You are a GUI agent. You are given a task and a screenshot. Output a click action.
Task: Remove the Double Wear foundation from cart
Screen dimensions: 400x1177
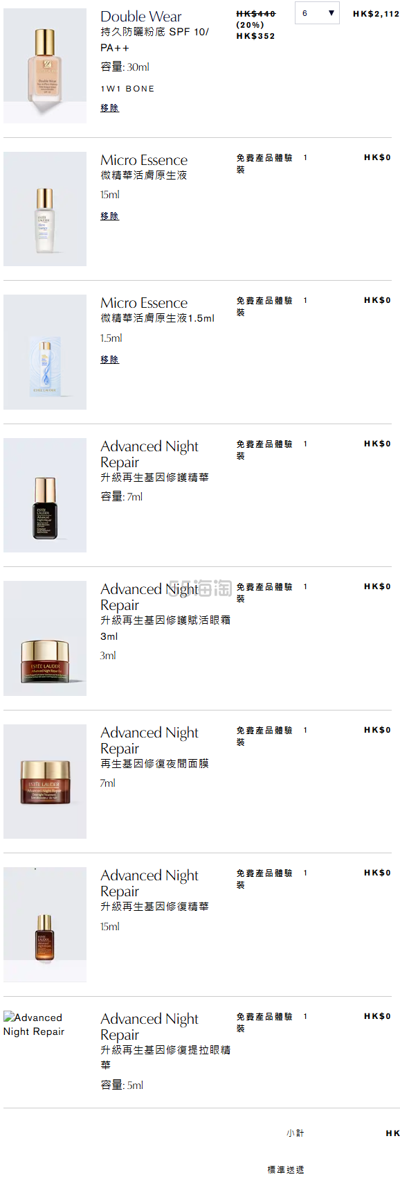click(109, 108)
